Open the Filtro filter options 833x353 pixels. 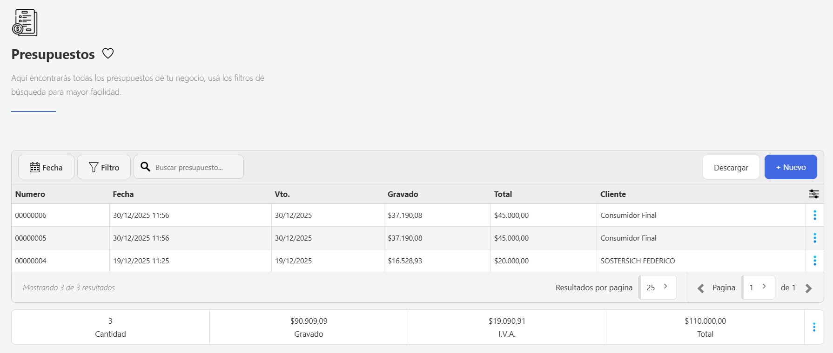click(x=104, y=167)
